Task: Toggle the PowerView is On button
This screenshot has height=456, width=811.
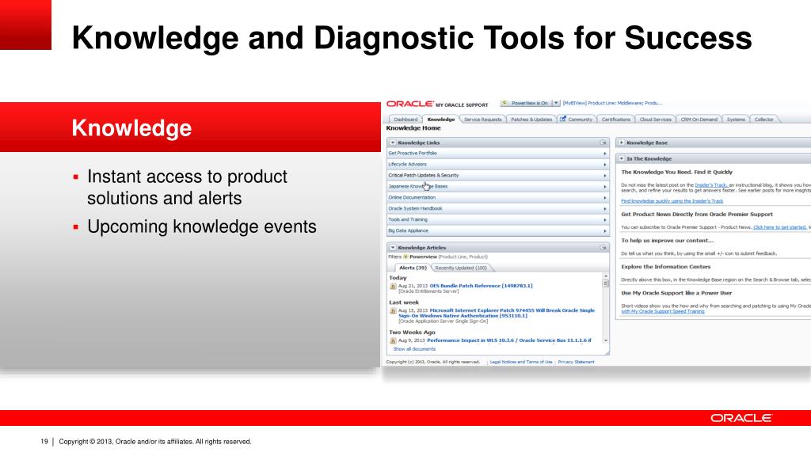Action: [526, 103]
